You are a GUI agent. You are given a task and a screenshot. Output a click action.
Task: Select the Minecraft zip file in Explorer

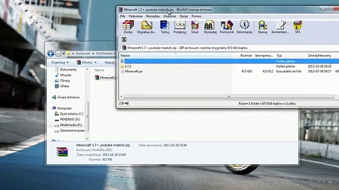click(105, 78)
